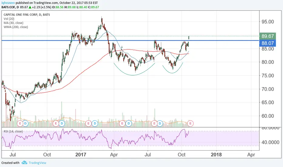Click the 65.00 price axis label
283x167 pixels.
[x=268, y=102]
